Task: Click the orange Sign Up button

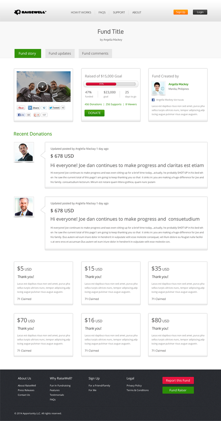Action: pyautogui.click(x=181, y=12)
